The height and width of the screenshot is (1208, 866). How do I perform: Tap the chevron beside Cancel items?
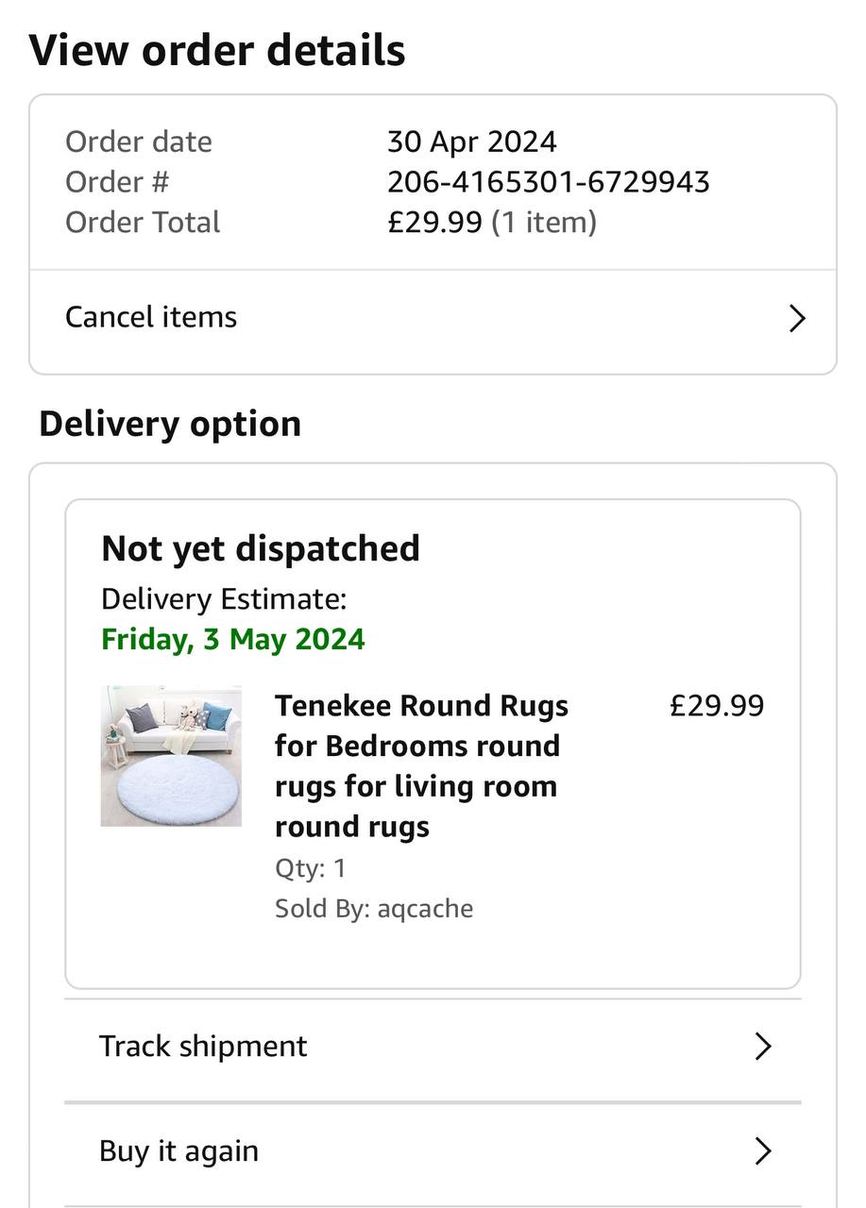[x=797, y=318]
